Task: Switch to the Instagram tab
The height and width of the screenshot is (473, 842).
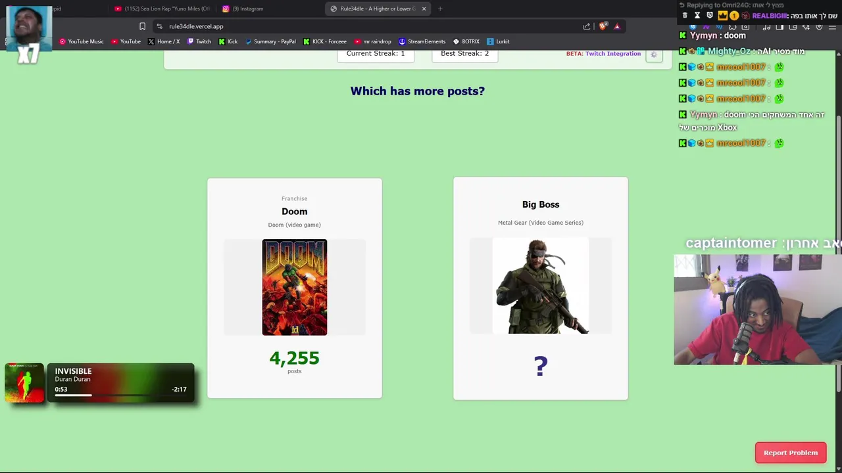Action: pyautogui.click(x=243, y=9)
